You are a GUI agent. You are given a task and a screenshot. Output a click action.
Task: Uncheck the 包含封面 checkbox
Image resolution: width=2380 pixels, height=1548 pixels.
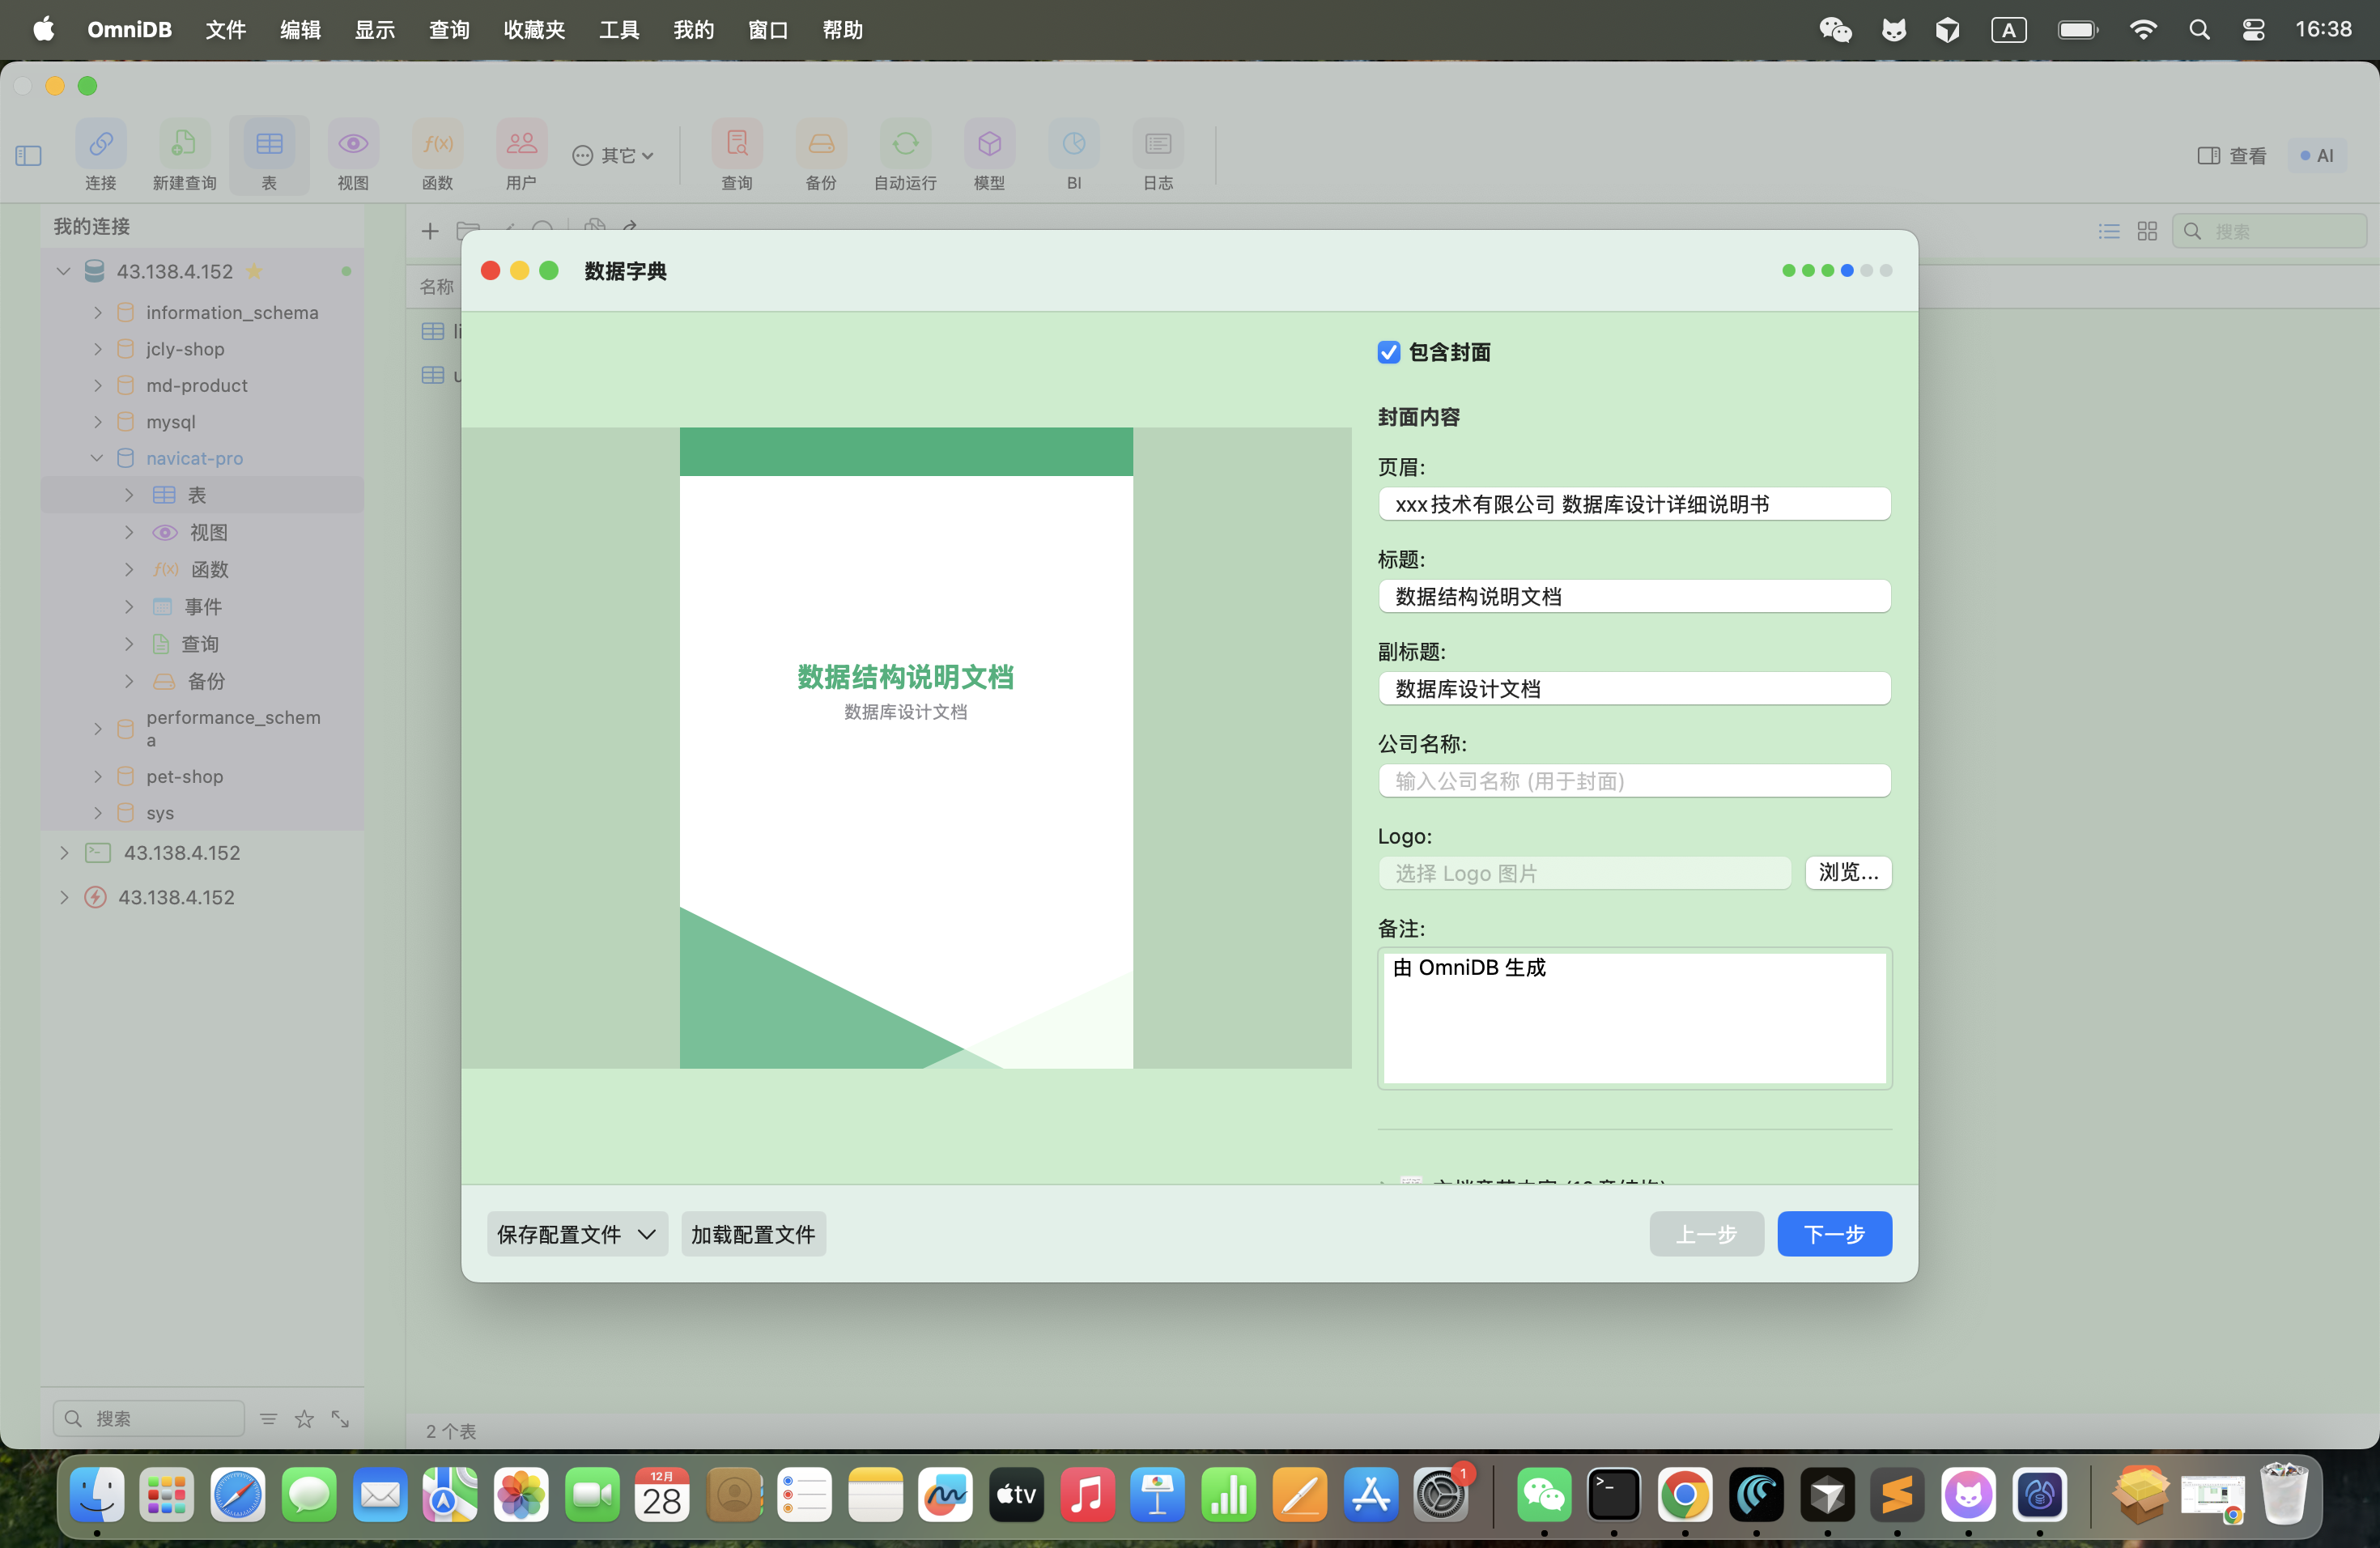[x=1388, y=352]
